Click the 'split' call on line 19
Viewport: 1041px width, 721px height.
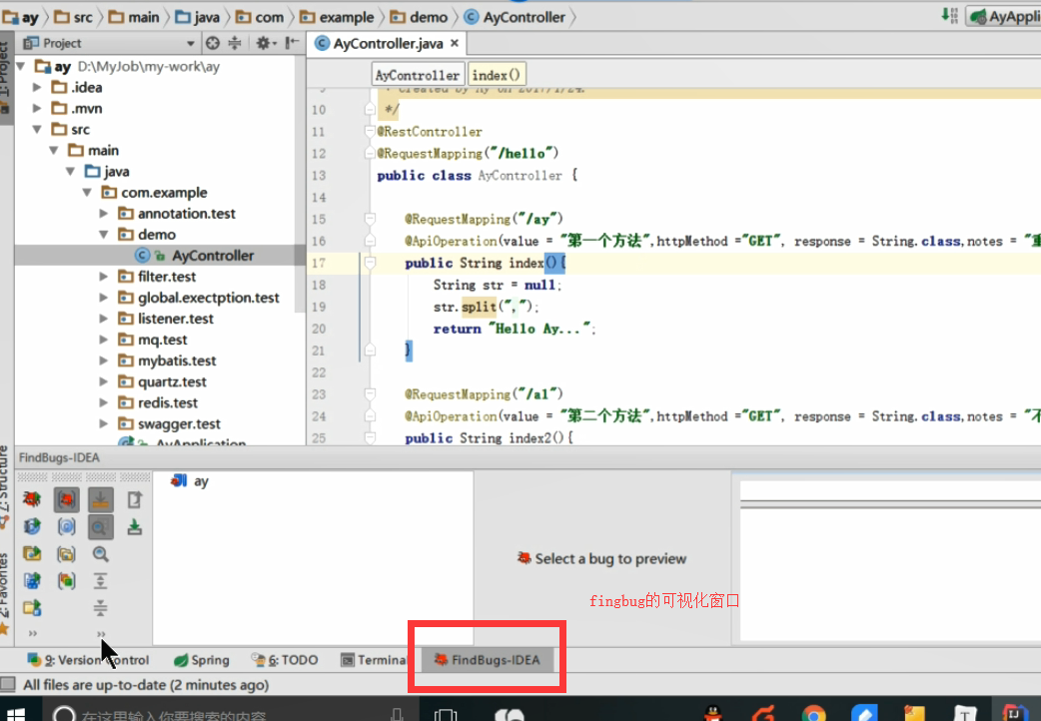coord(479,307)
